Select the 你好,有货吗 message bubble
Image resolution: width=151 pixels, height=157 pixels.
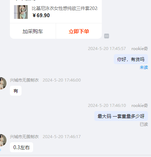point(131,59)
